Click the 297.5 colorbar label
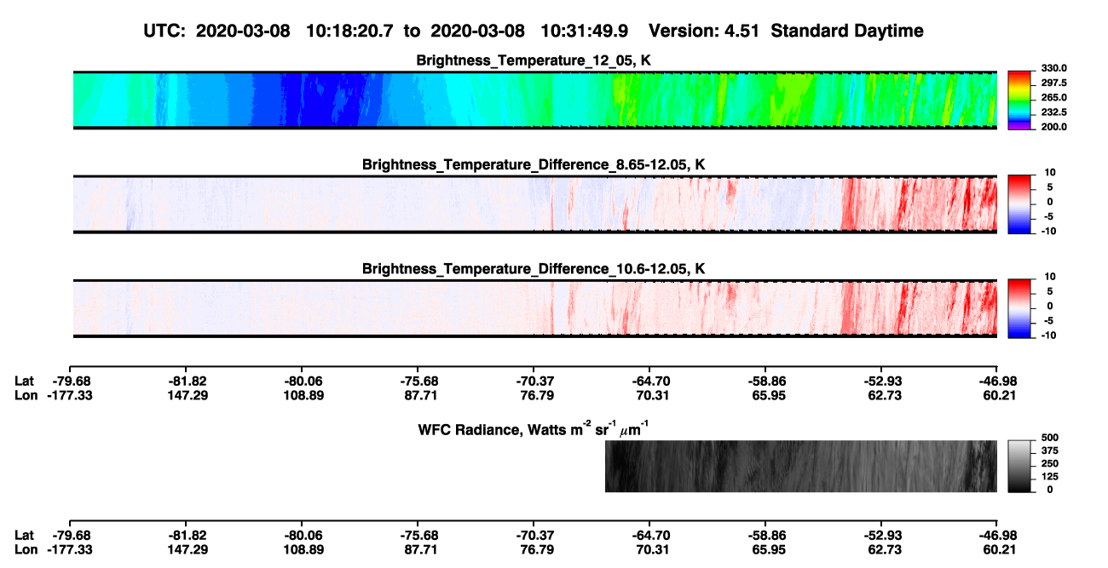Viewport: 1108px width, 568px height. [1054, 83]
